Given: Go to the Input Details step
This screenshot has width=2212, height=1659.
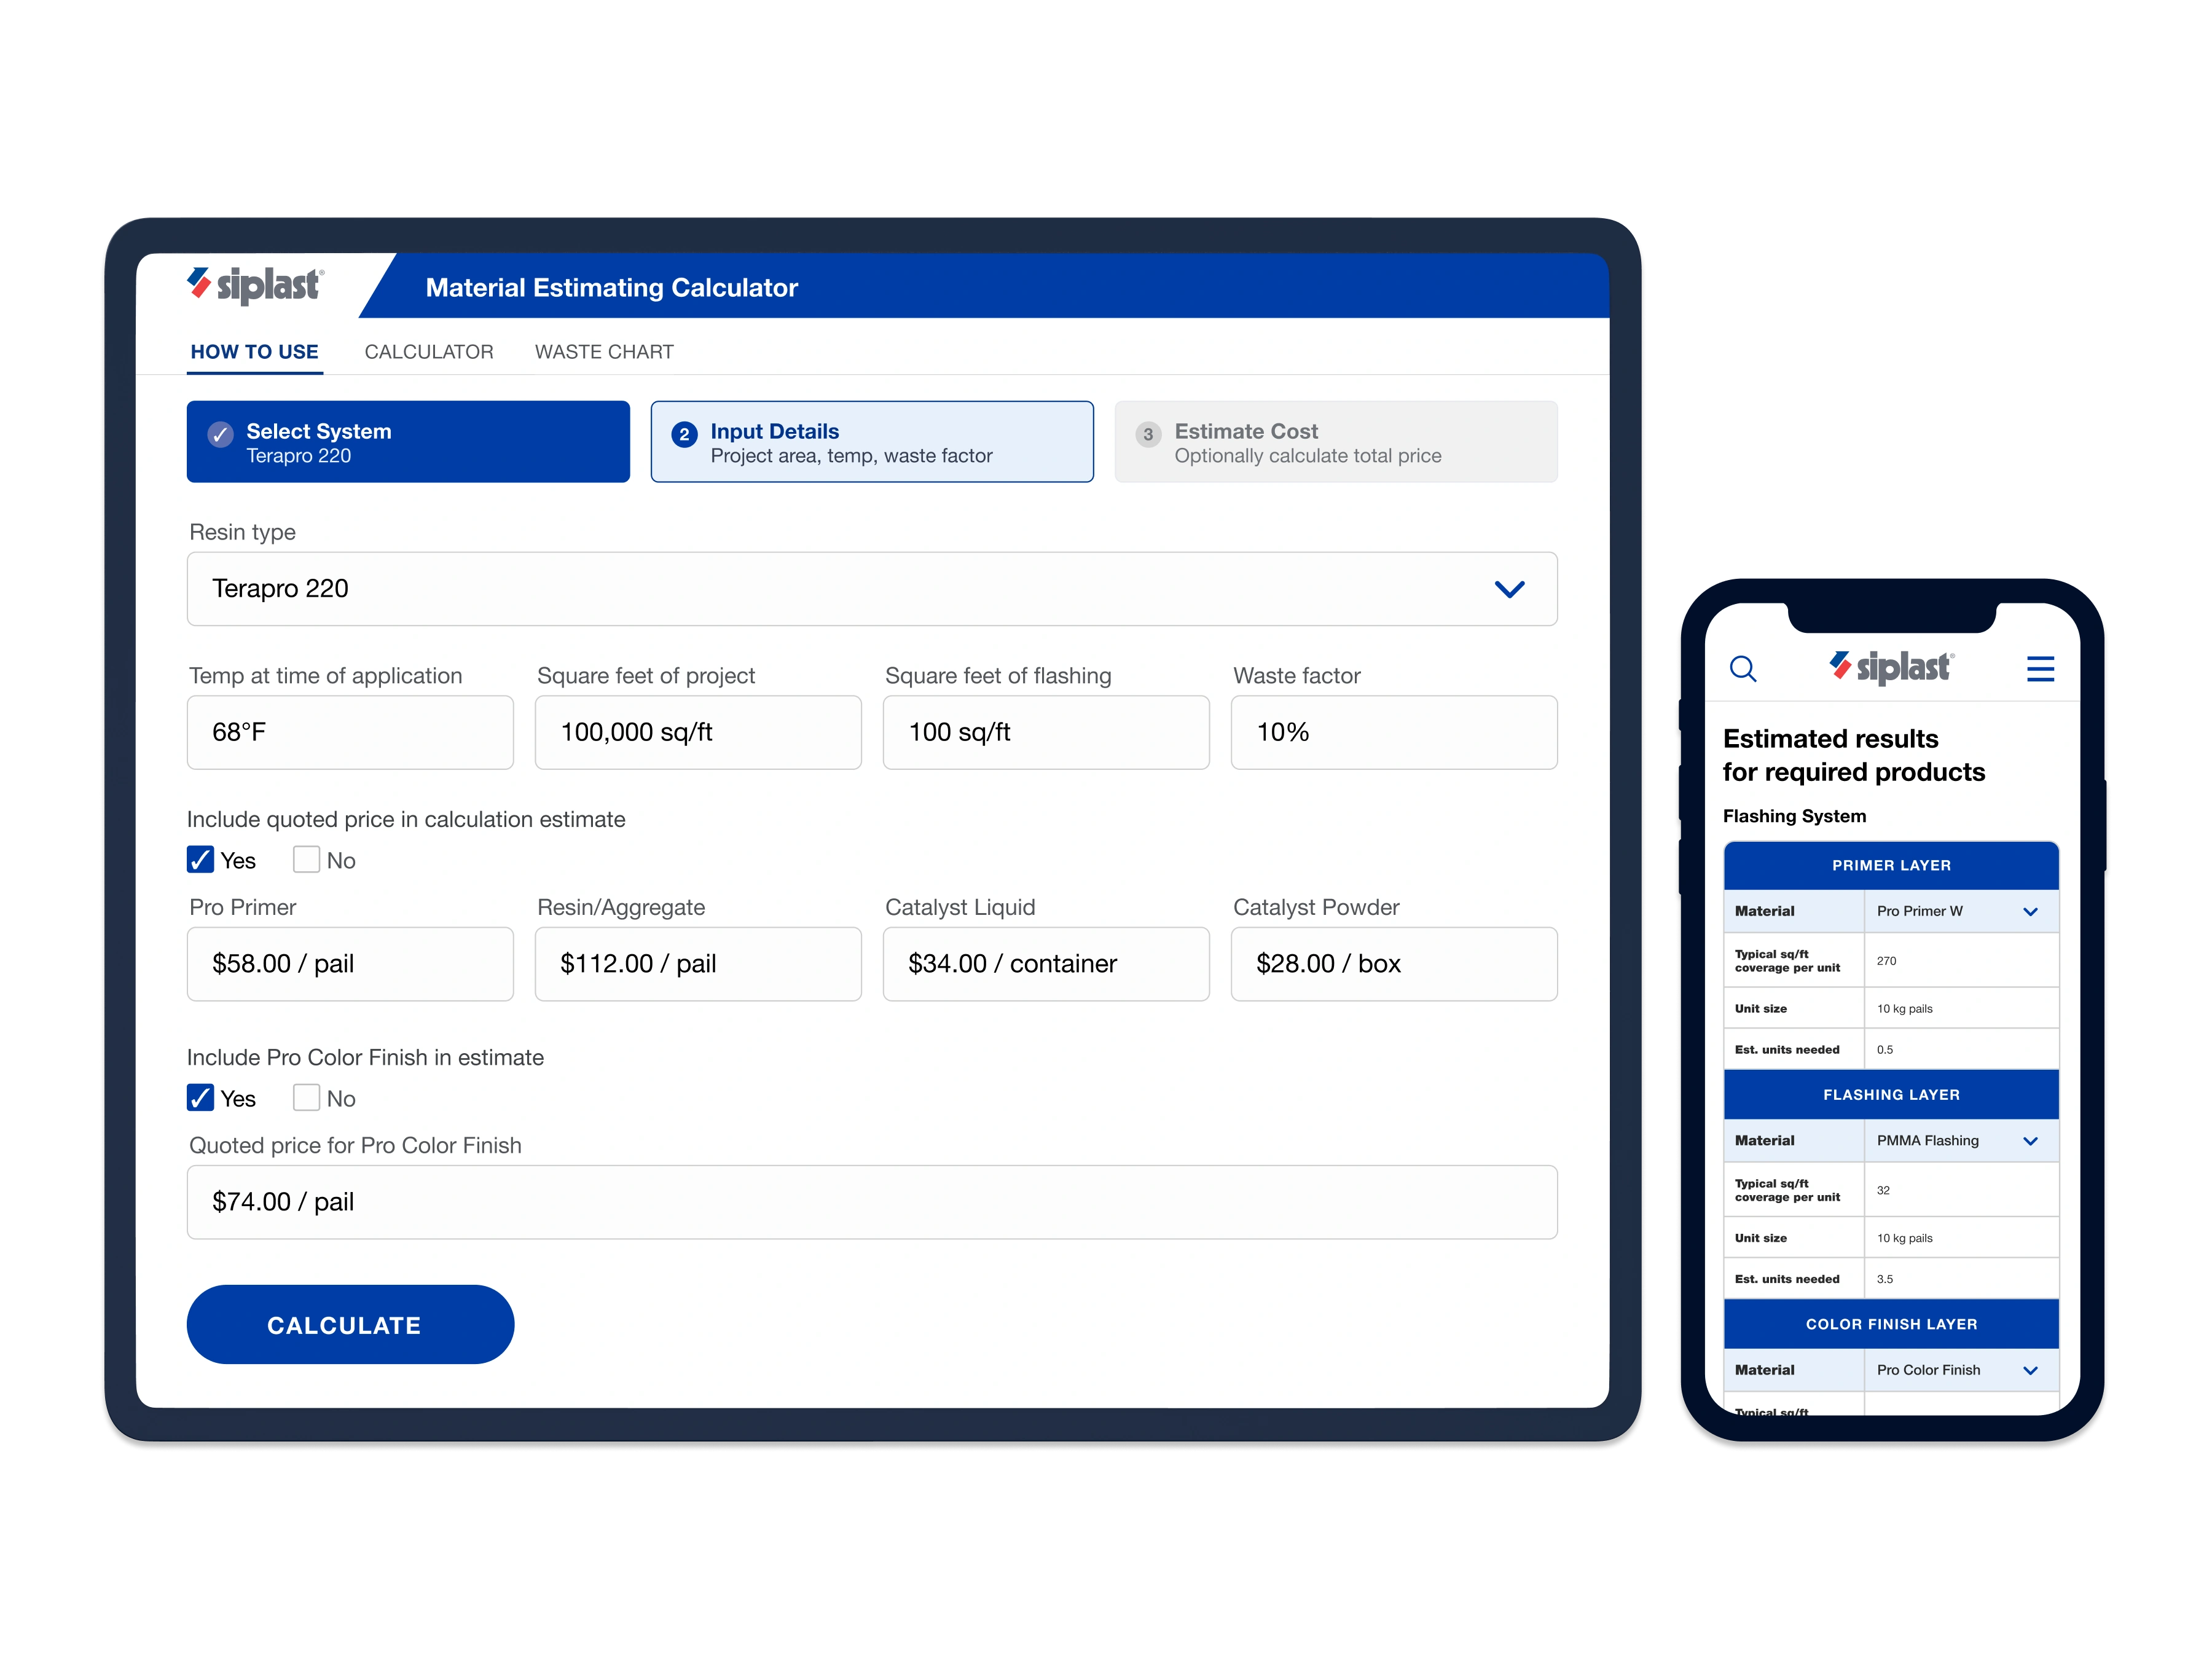Looking at the screenshot, I should (x=872, y=442).
